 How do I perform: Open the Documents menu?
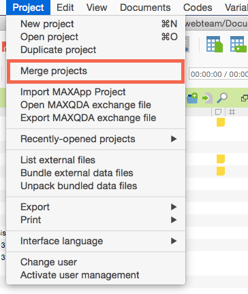tap(145, 7)
